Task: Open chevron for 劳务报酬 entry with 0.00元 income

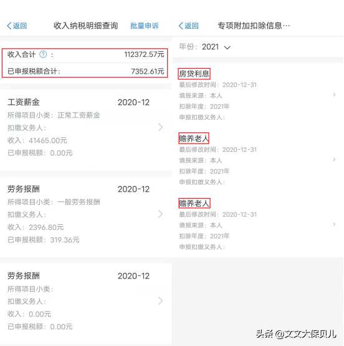Action: (x=161, y=301)
